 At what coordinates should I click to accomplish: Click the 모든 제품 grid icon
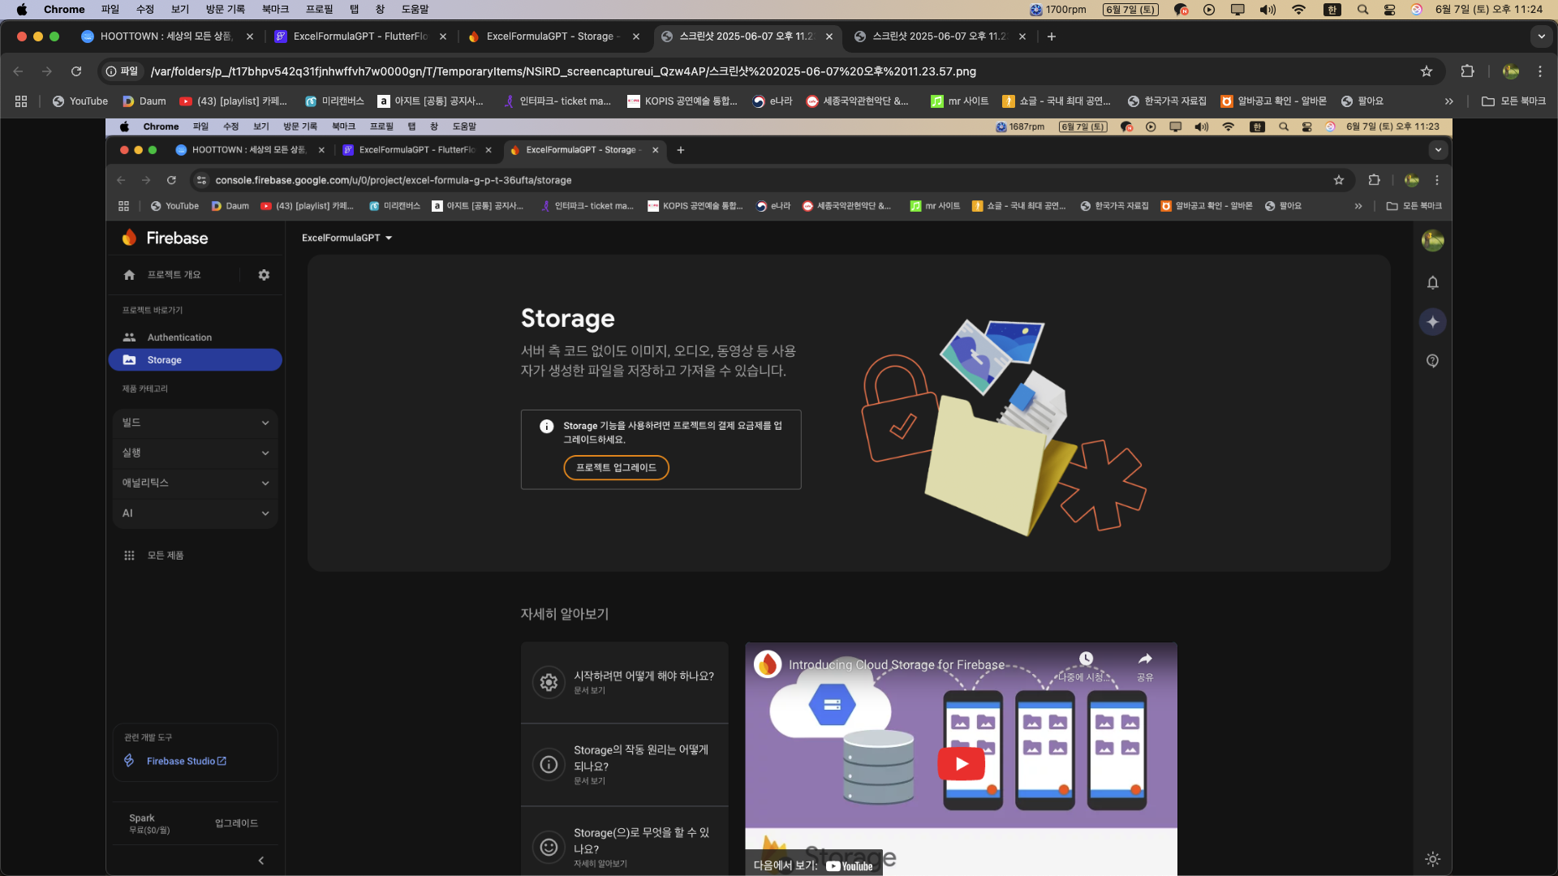[129, 556]
